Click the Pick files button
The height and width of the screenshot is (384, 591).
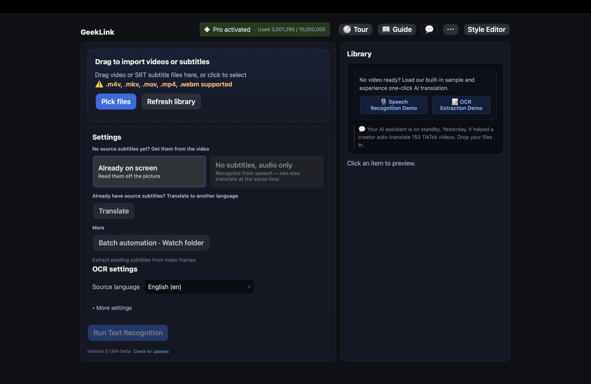point(116,101)
